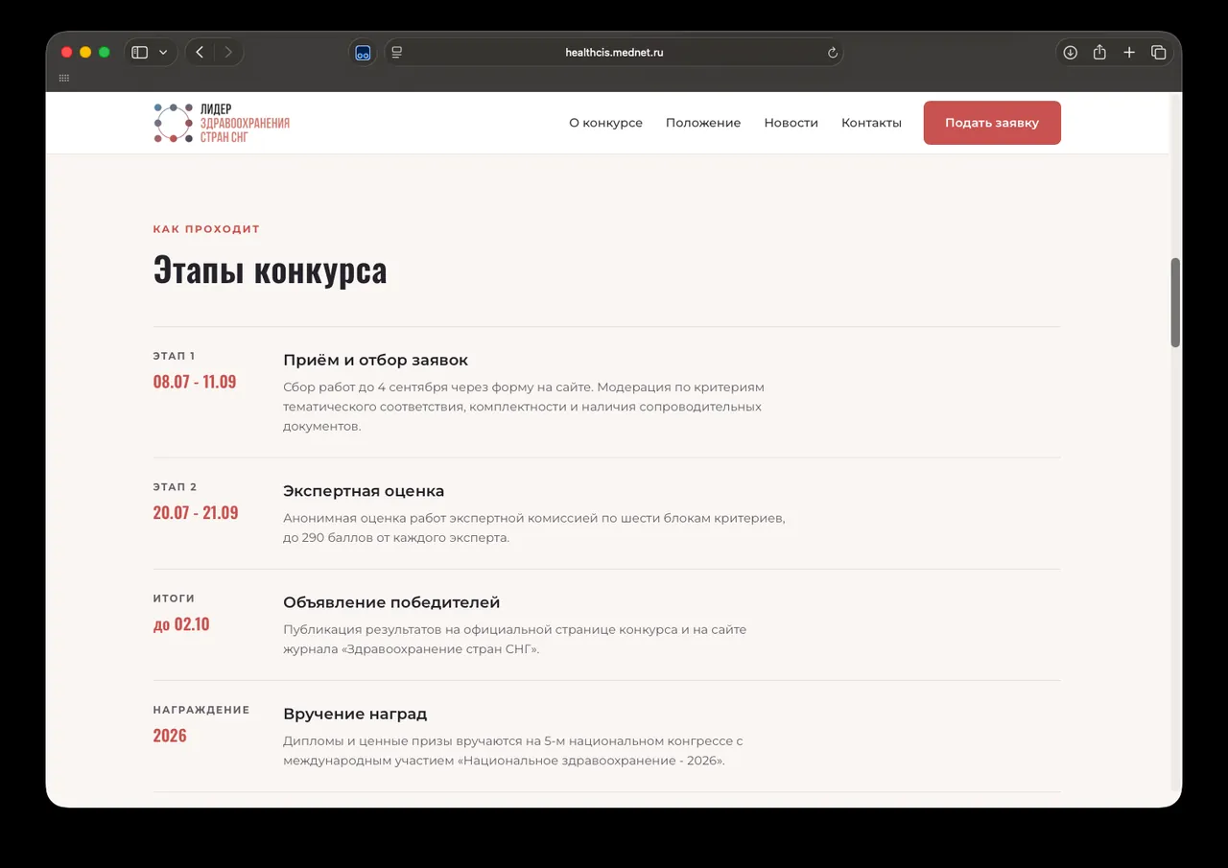
Task: Click the Анонимная оценка работ description
Action: point(534,528)
